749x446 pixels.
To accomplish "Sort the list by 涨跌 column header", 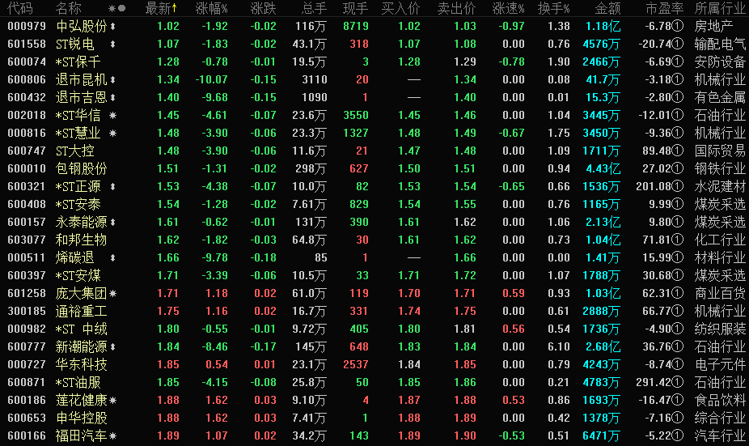I will coord(263,8).
